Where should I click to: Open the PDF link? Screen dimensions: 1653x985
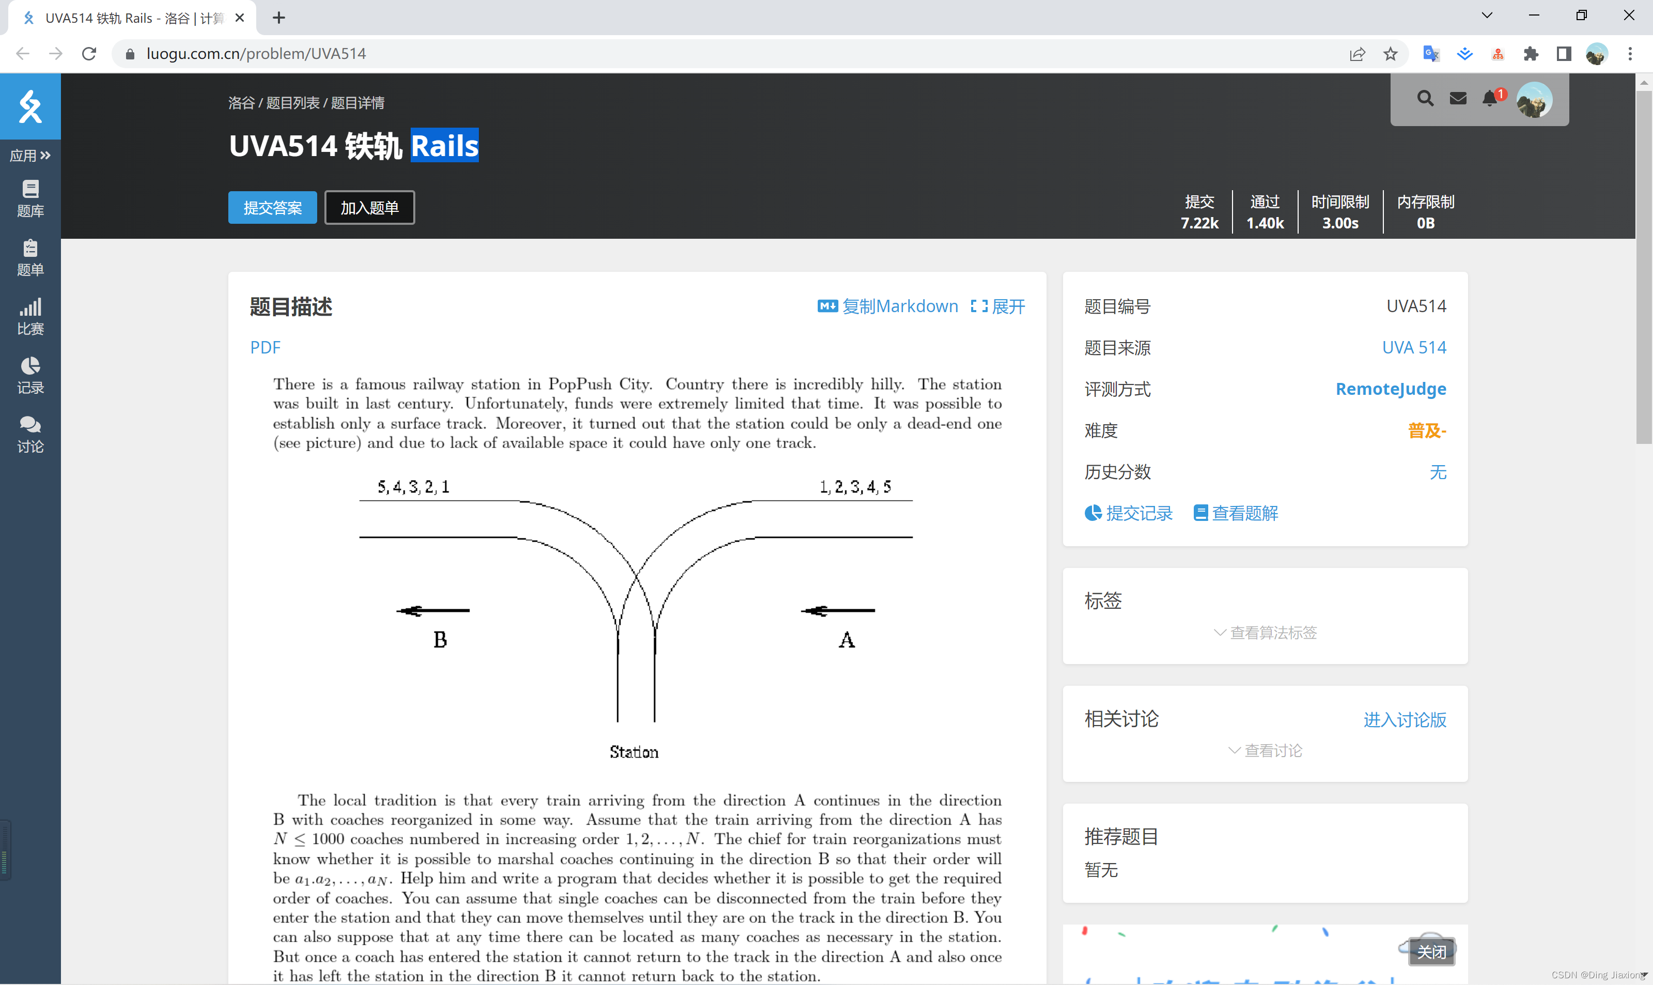coord(264,347)
